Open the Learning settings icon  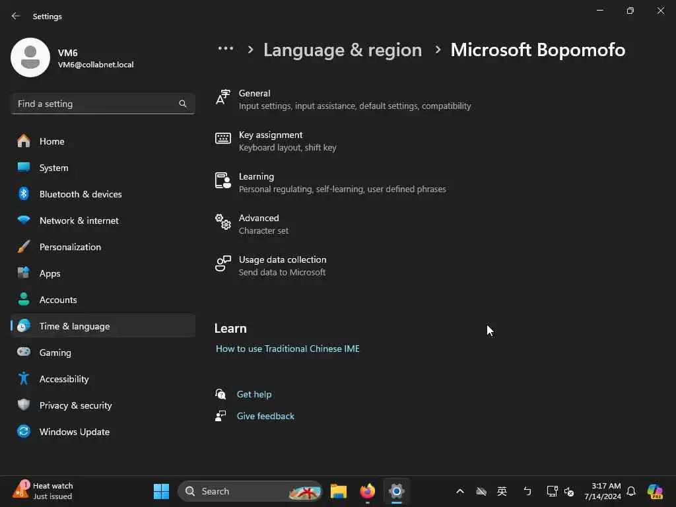(x=223, y=180)
